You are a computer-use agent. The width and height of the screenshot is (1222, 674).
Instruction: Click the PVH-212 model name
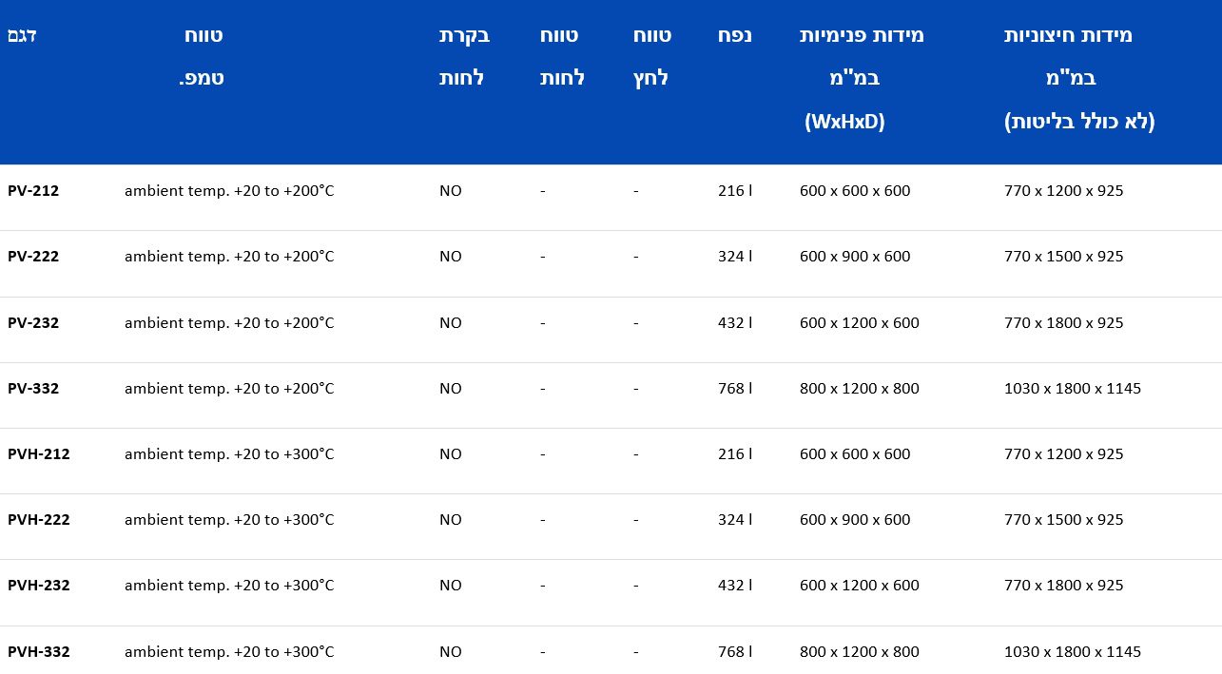pyautogui.click(x=39, y=454)
